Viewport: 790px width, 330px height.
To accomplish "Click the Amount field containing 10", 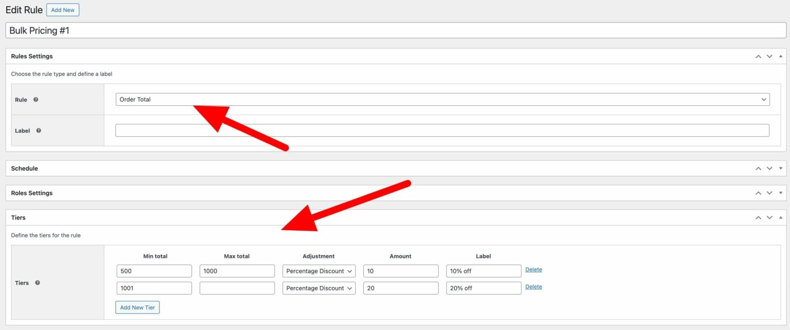I will (x=401, y=271).
